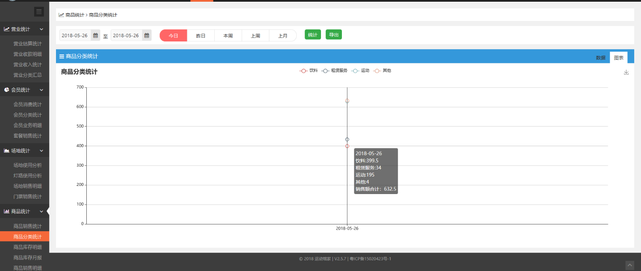
Task: Click the 租赁服务 data point near 430
Action: (x=347, y=139)
